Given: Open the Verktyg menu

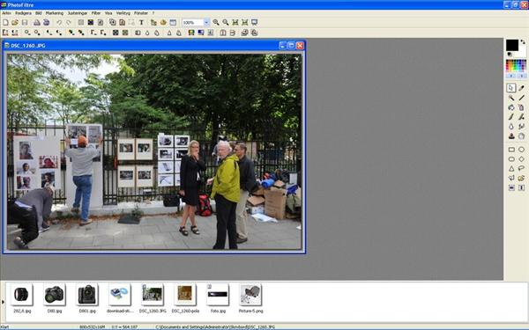Looking at the screenshot, I should click(x=123, y=13).
